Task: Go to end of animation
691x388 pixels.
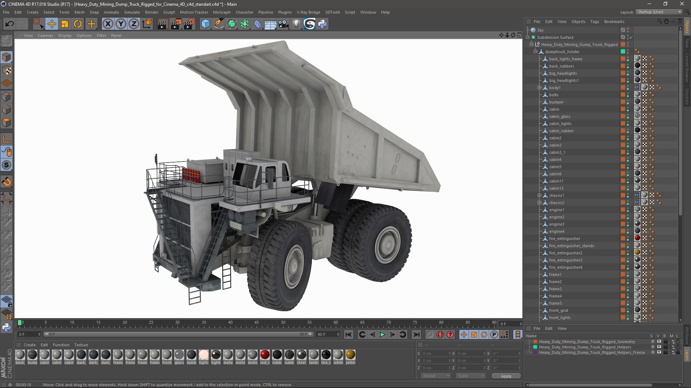Action: [x=416, y=334]
